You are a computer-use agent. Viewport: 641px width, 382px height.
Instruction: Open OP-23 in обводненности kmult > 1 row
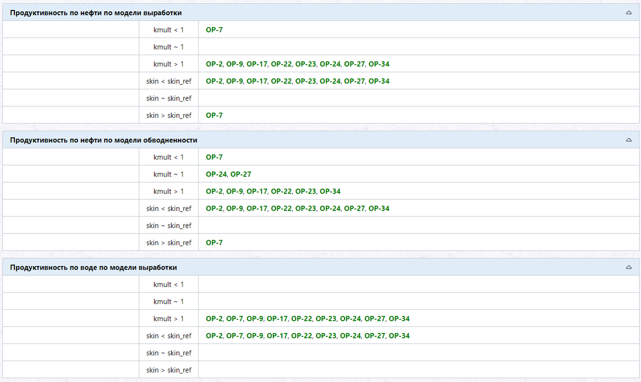[x=306, y=191]
